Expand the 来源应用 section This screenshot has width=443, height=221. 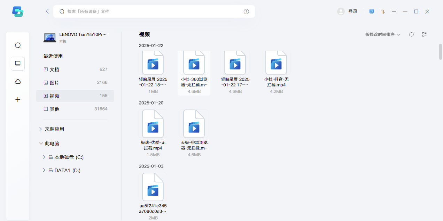pos(40,129)
